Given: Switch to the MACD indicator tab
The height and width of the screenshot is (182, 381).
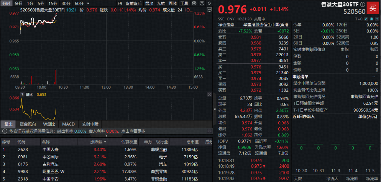Looking at the screenshot, I should click(x=68, y=124).
